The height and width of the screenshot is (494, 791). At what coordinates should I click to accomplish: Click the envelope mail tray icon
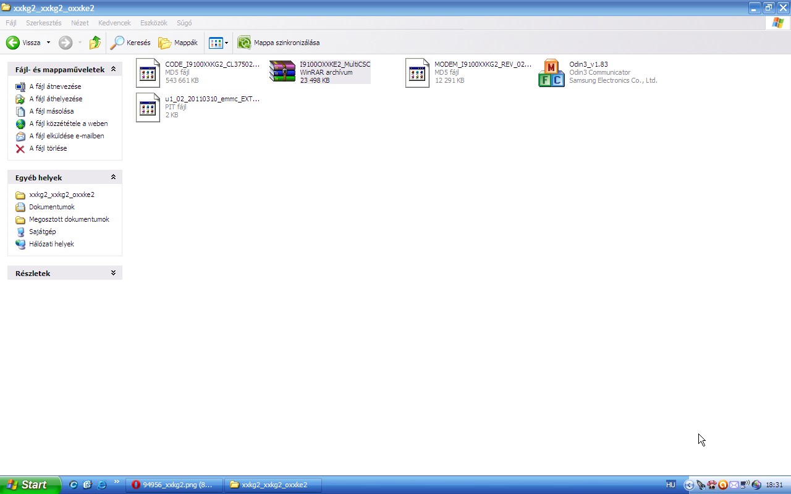click(734, 485)
